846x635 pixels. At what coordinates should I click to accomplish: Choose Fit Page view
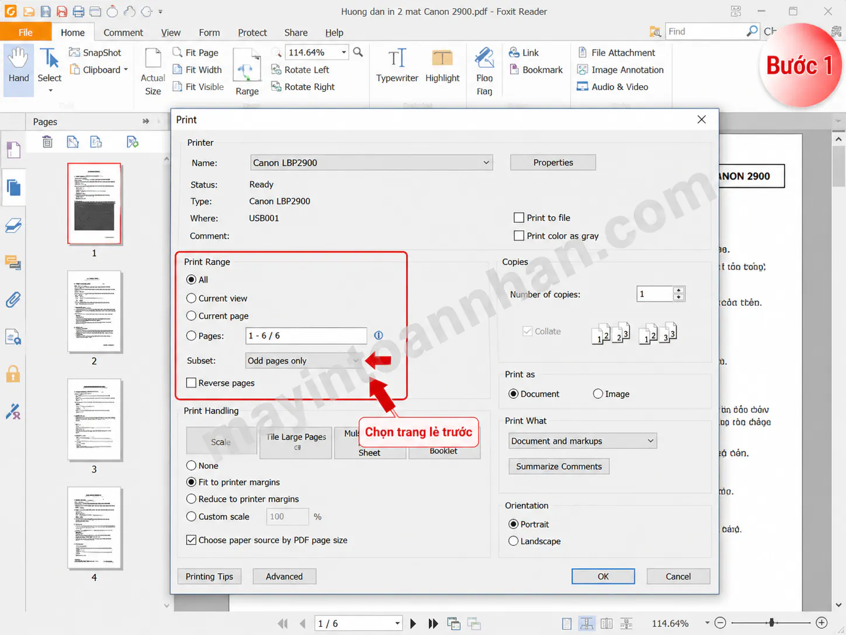point(195,53)
